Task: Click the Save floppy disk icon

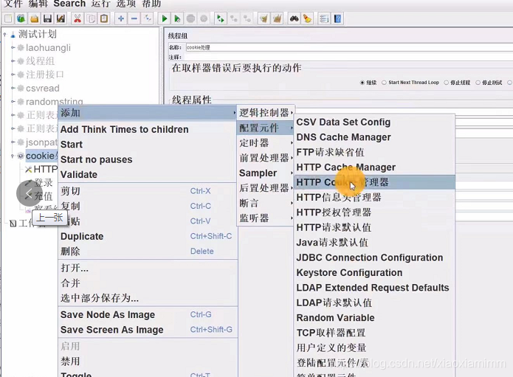Action: (47, 18)
